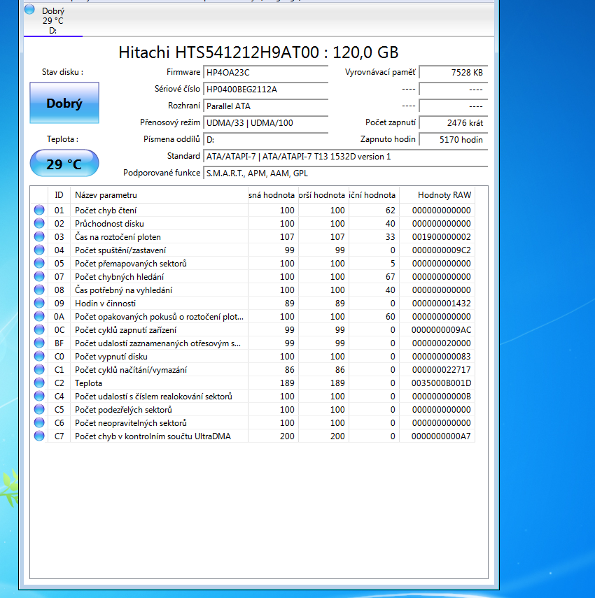
Task: Click RAW value 000000020000
Action: (441, 343)
